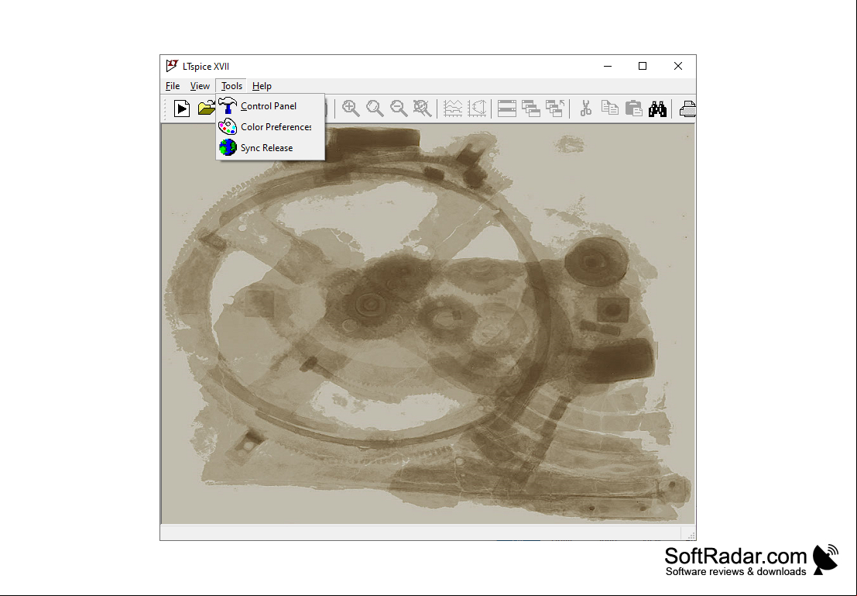Click the Tile Horizontally windows icon
This screenshot has width=857, height=596.
point(507,109)
